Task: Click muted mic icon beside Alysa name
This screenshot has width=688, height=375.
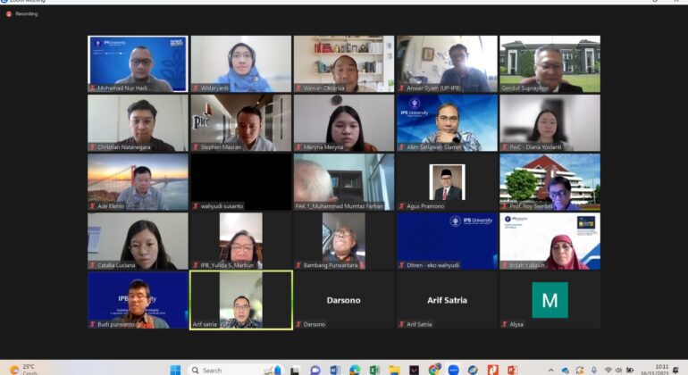Action: point(505,325)
